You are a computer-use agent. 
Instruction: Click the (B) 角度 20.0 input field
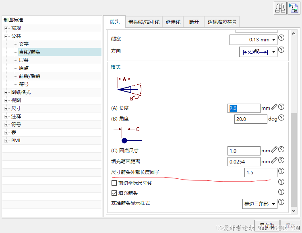tap(250, 119)
